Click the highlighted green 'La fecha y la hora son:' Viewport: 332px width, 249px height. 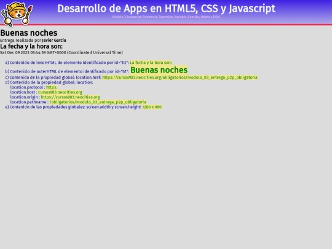151,63
